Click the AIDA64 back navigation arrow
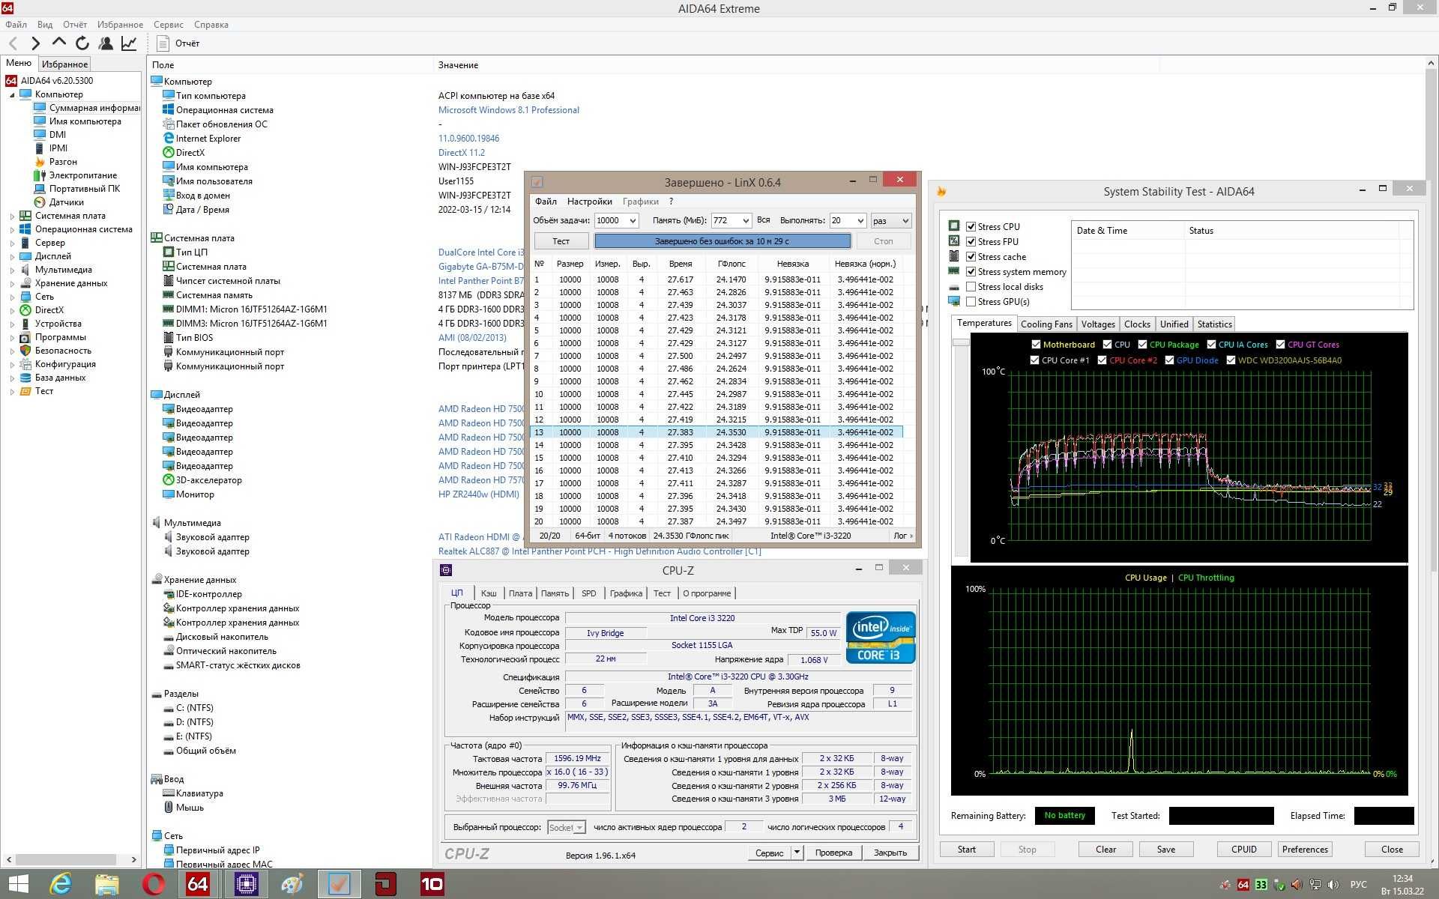Viewport: 1439px width, 899px height. click(13, 43)
